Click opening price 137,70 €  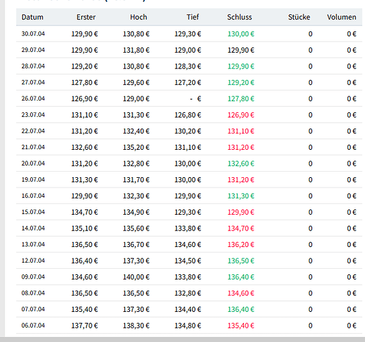click(x=85, y=326)
